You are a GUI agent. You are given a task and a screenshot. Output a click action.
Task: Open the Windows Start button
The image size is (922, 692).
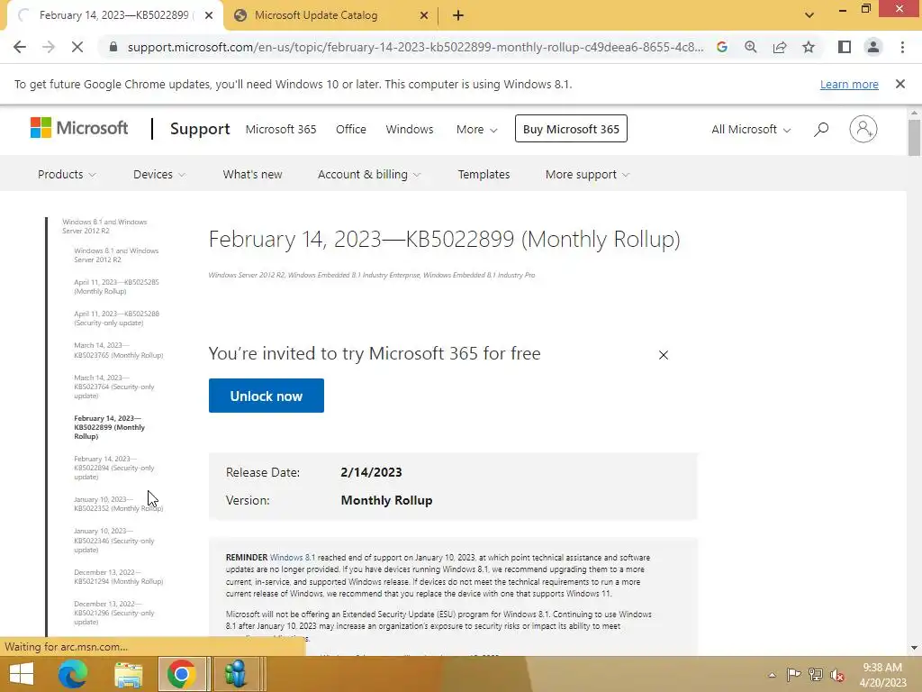click(x=22, y=674)
